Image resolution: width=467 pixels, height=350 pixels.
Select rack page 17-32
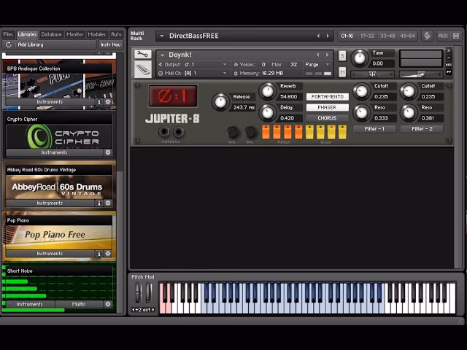point(367,36)
